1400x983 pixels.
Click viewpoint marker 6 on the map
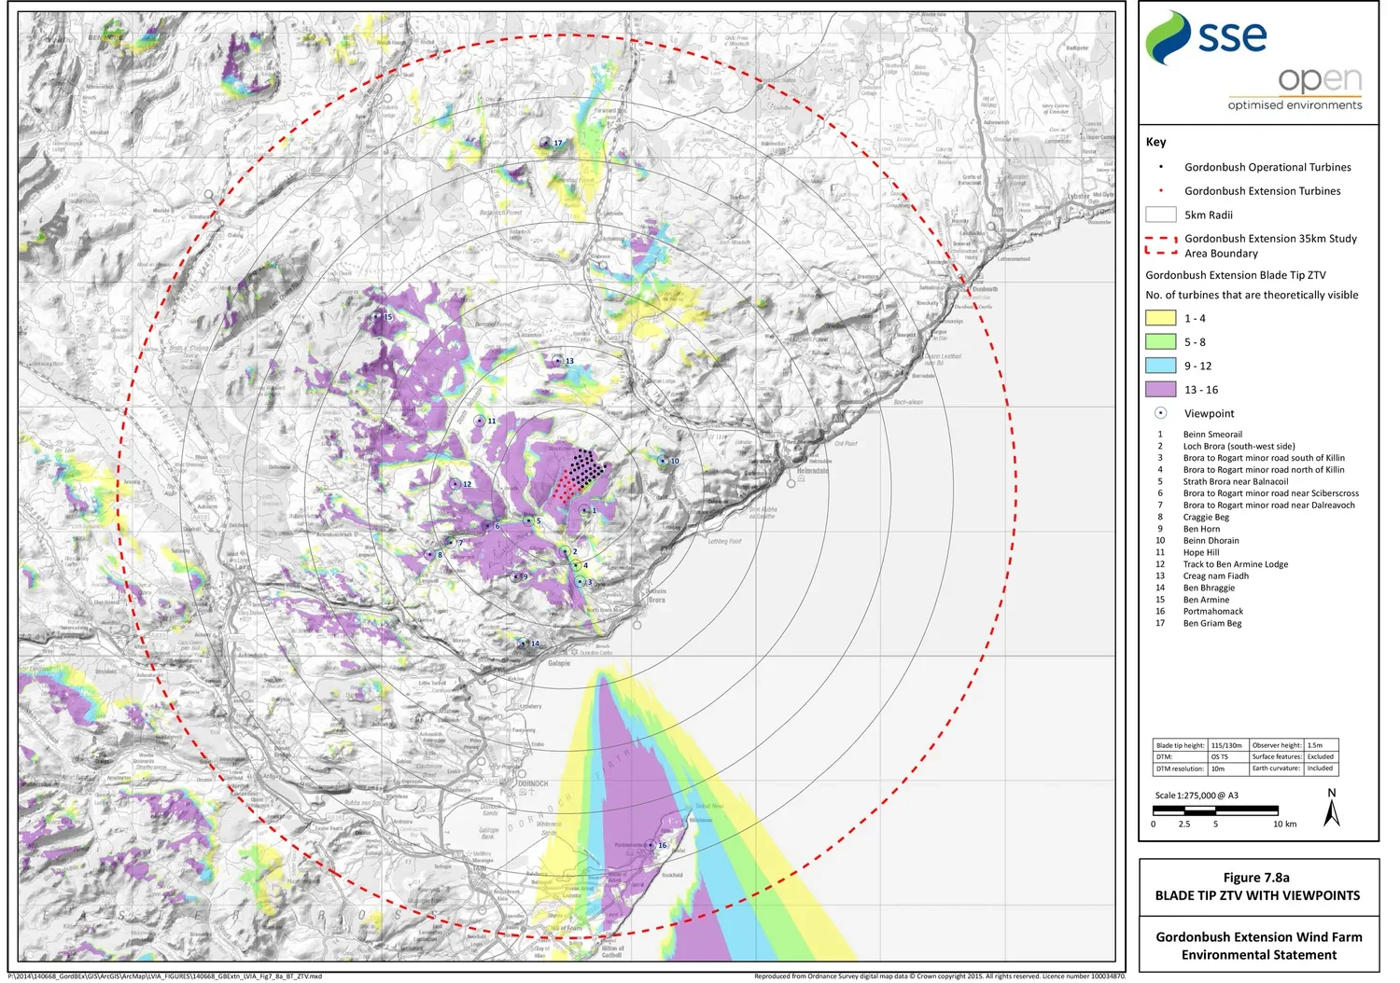coord(486,526)
